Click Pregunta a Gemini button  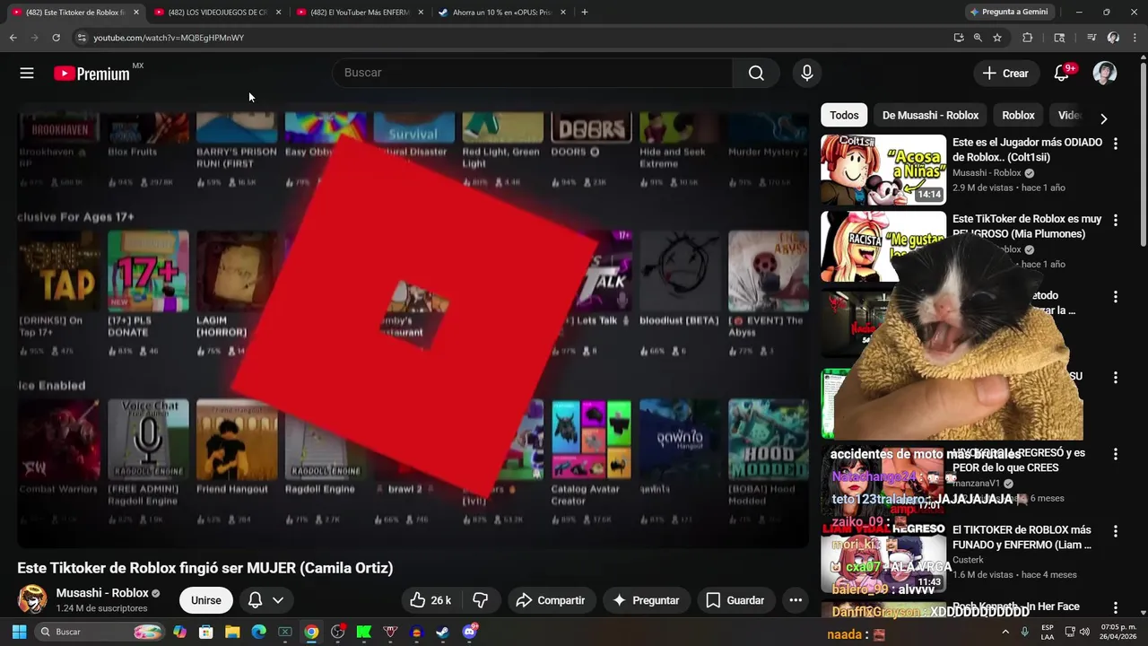pos(1008,12)
